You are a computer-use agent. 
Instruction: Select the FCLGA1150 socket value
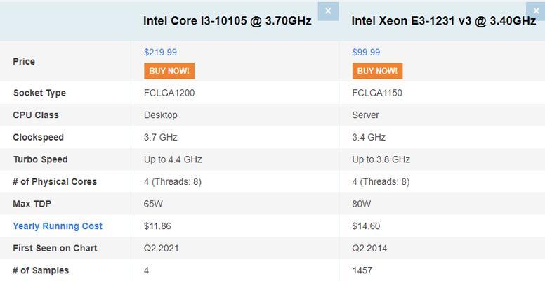pos(377,93)
